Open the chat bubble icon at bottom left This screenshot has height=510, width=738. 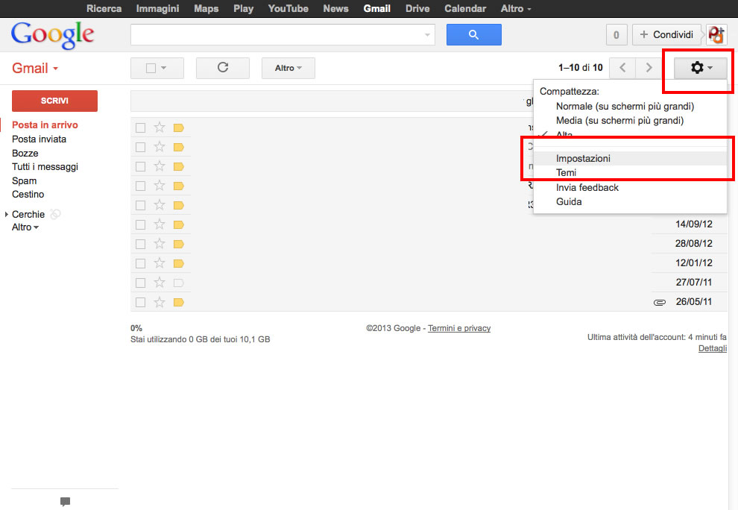pyautogui.click(x=65, y=502)
